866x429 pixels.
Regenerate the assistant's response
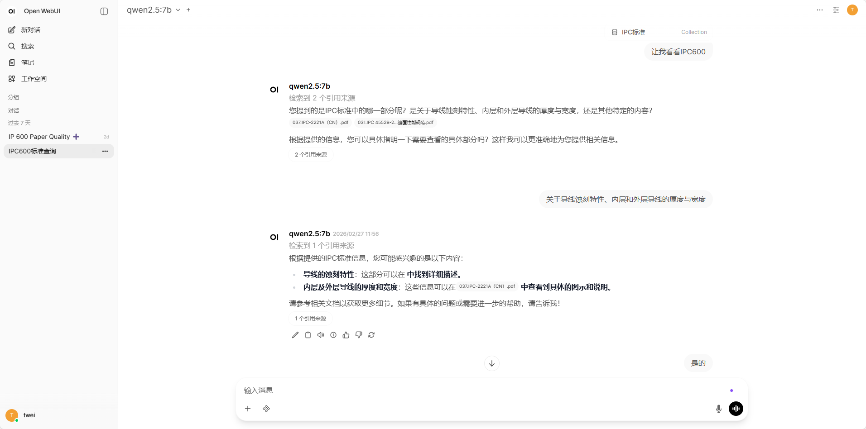click(371, 334)
